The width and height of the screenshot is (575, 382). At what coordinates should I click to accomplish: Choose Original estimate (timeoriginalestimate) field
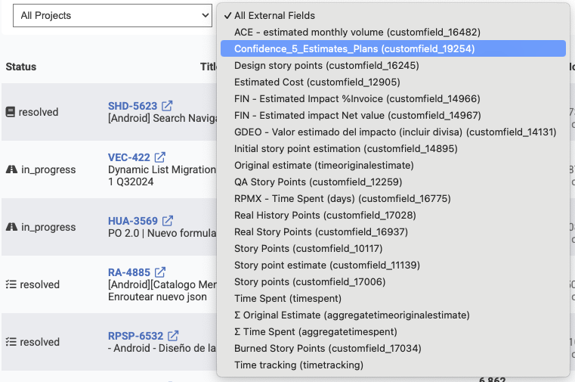click(x=323, y=165)
